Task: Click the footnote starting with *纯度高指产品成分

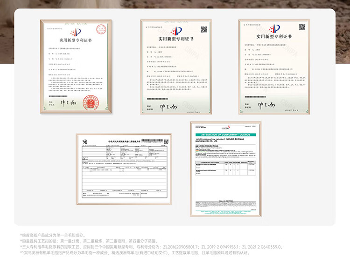Action: point(53,236)
